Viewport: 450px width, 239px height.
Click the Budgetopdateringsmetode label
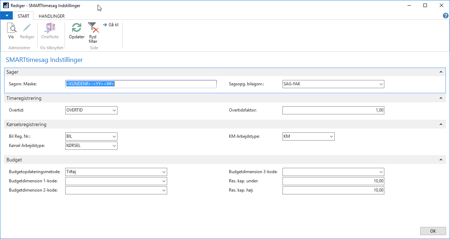[35, 172]
